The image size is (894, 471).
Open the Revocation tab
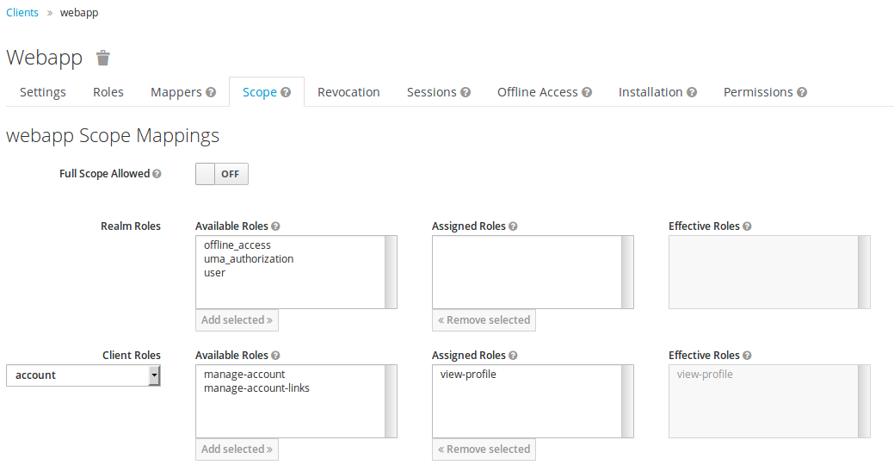click(x=348, y=92)
